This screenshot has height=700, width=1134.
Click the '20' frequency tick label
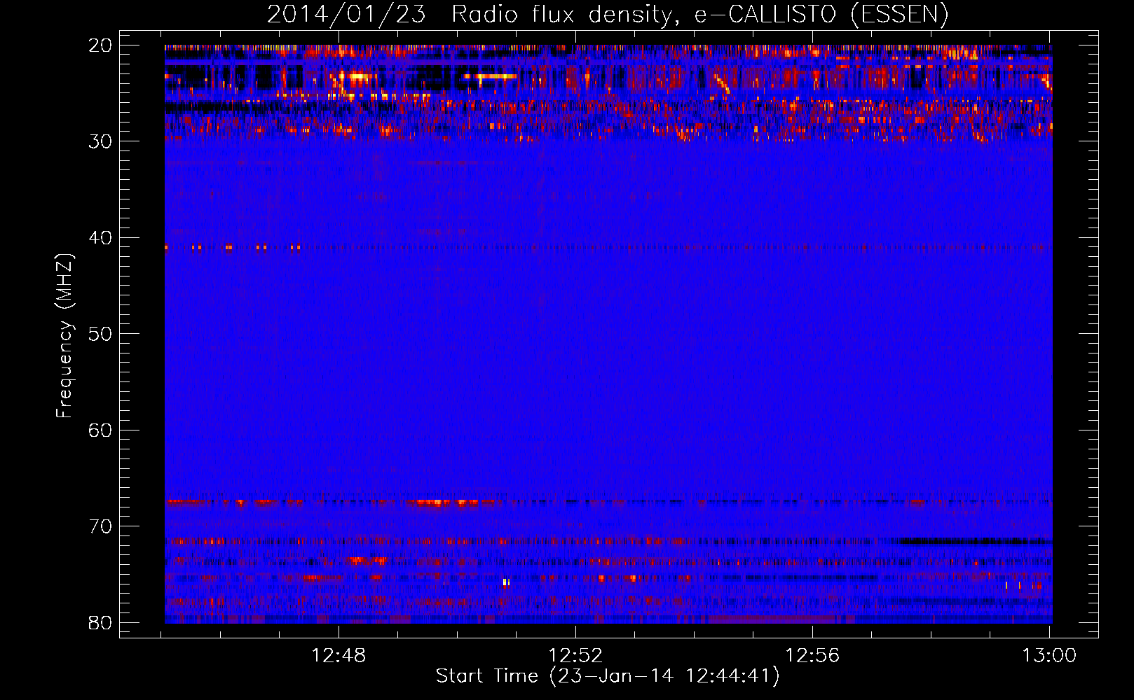pos(100,45)
